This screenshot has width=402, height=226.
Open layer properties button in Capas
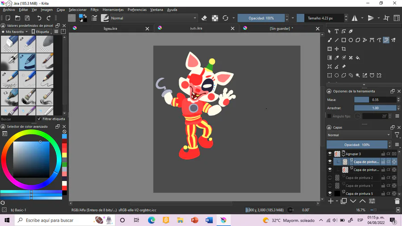pyautogui.click(x=372, y=201)
